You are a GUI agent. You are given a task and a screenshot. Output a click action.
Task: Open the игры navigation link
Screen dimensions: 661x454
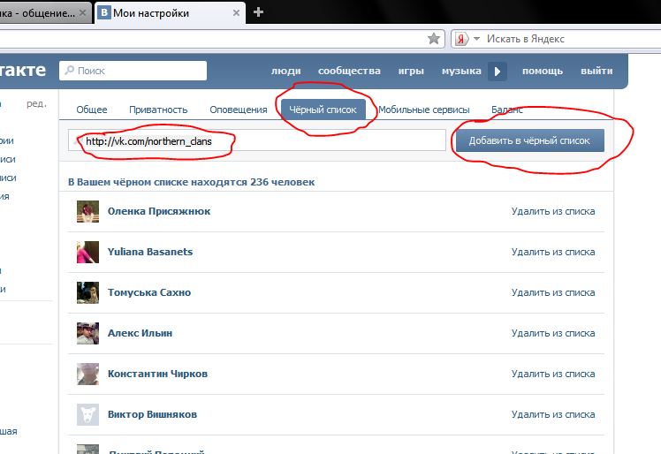(411, 71)
